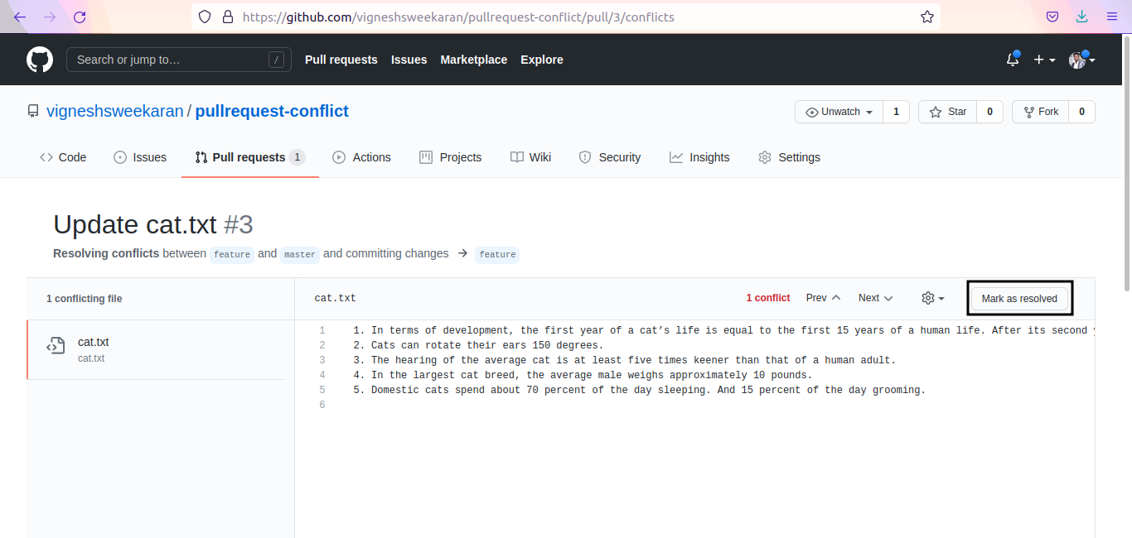Screen dimensions: 1132x538
Task: Switch to the Code tab
Action: tap(62, 156)
